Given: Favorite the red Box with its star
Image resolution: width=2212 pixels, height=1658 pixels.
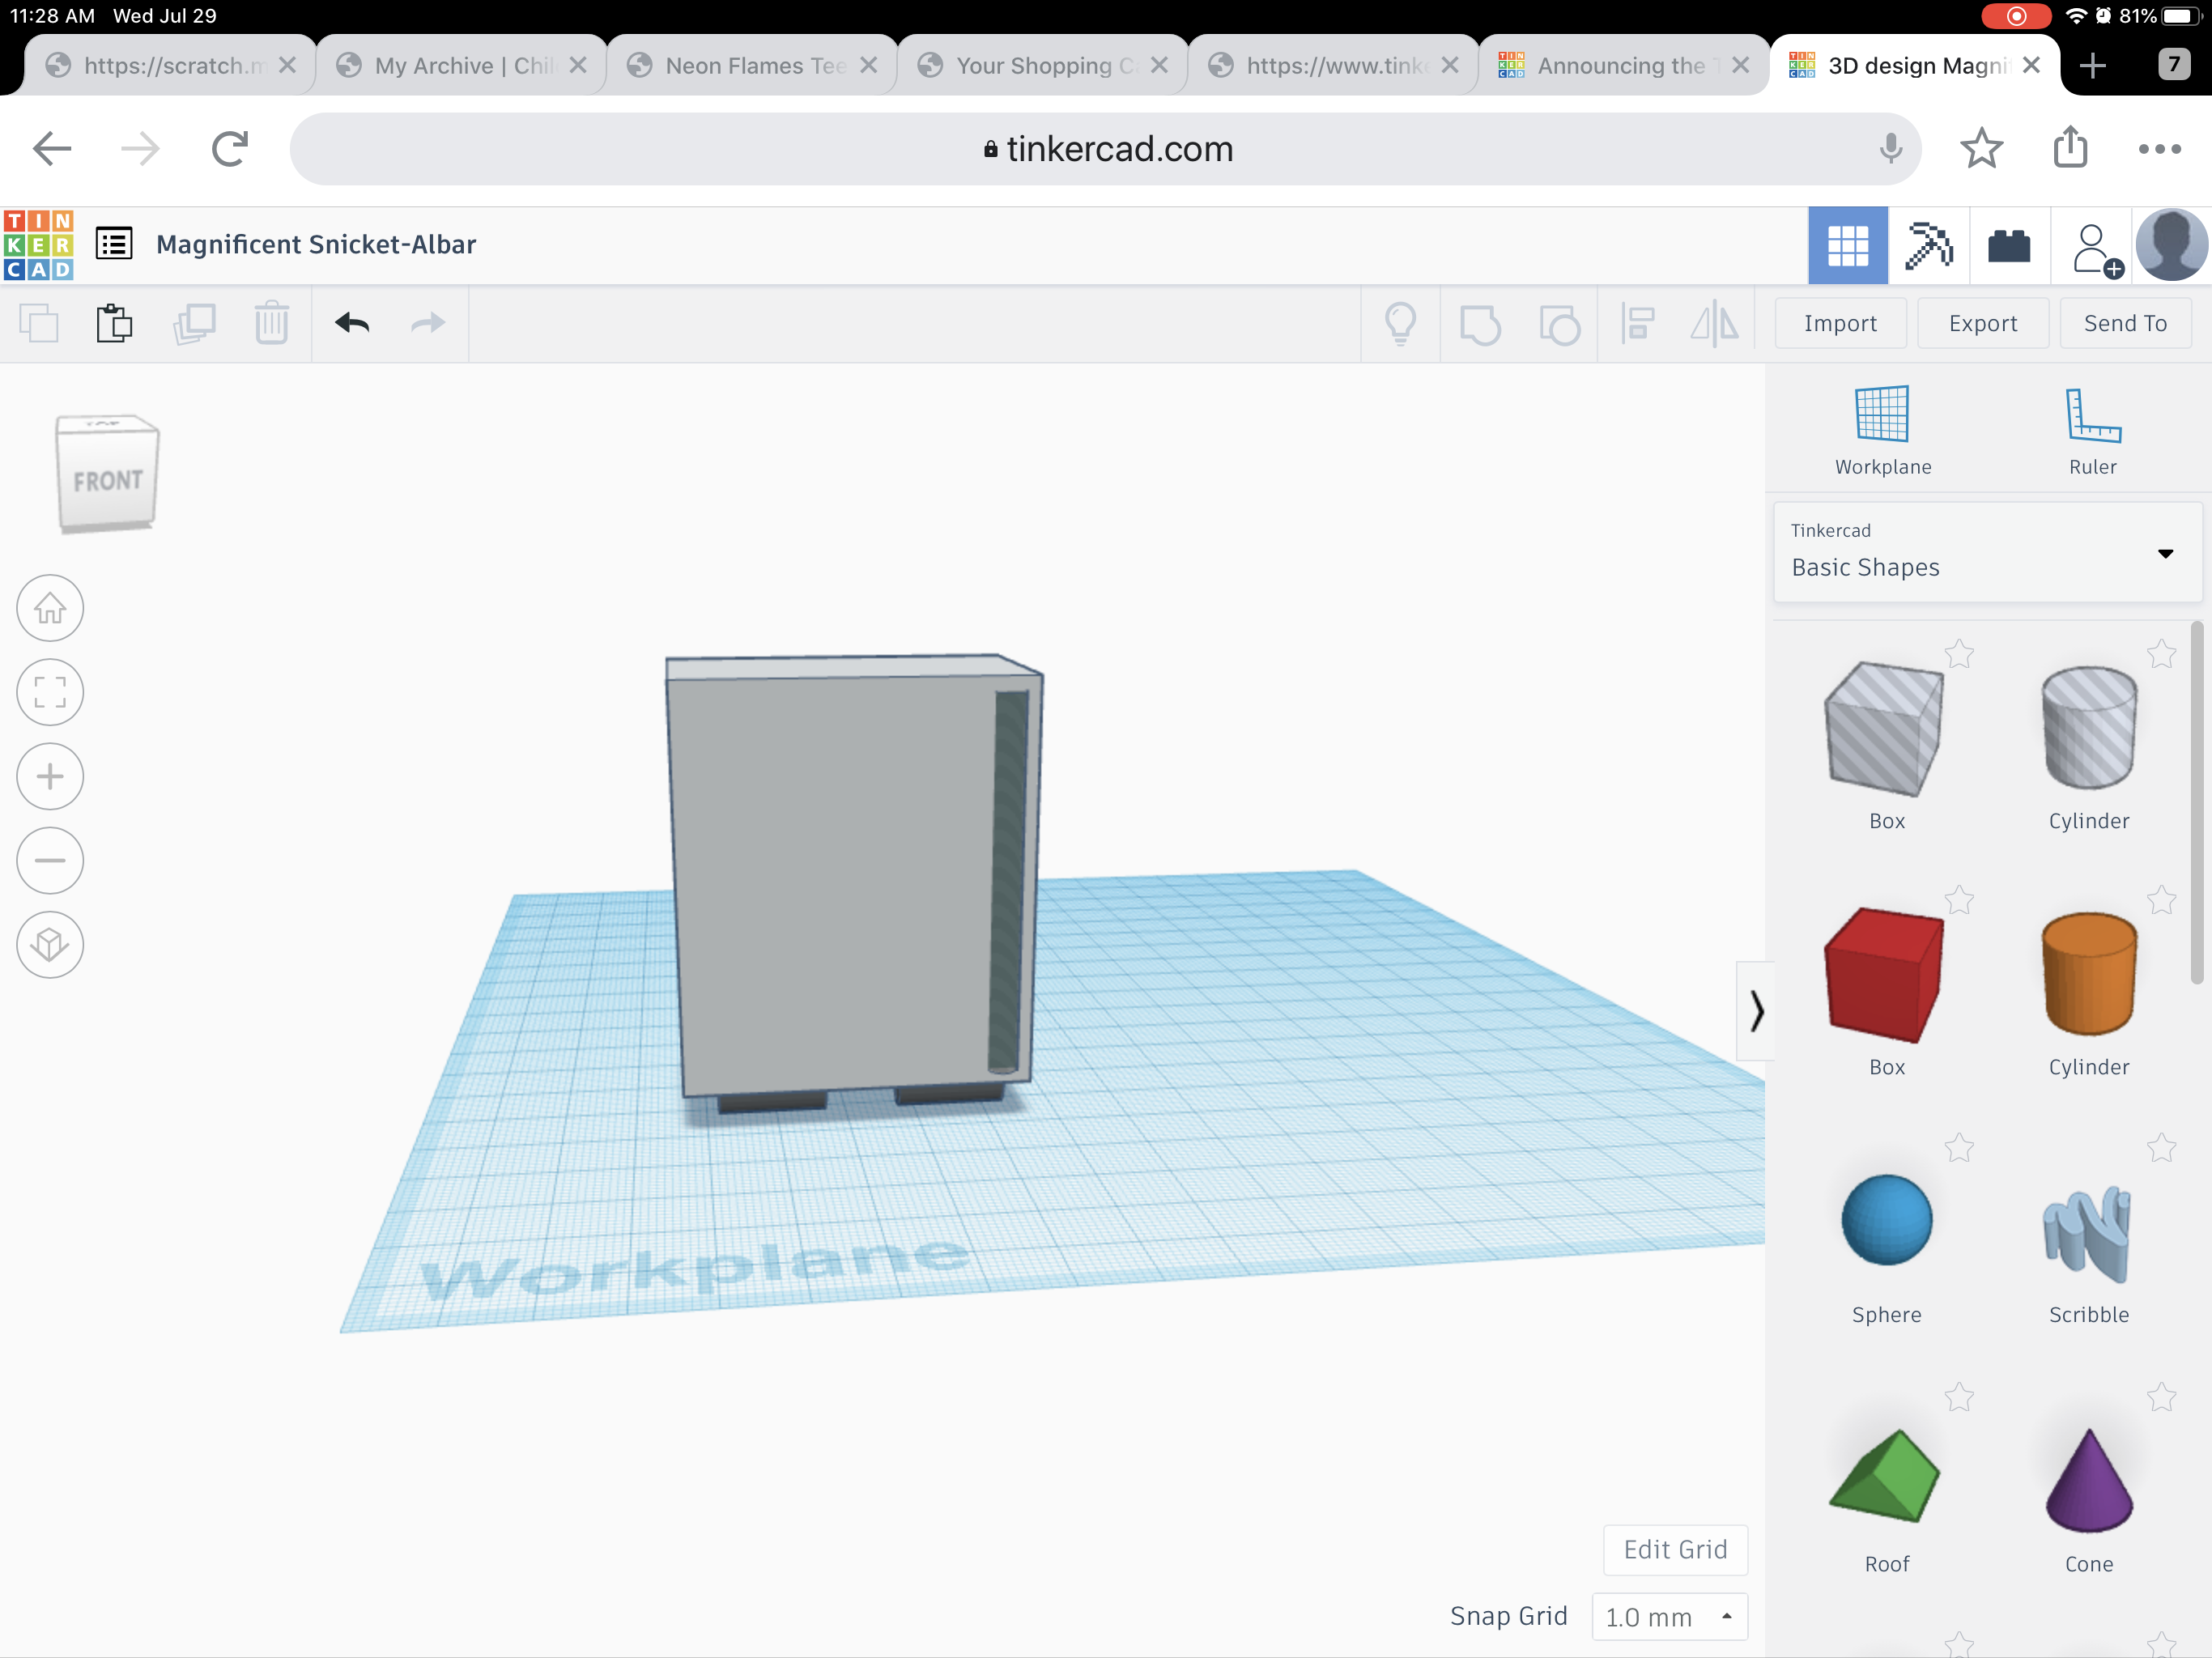Looking at the screenshot, I should coord(1959,900).
